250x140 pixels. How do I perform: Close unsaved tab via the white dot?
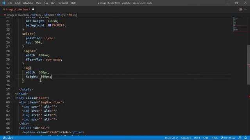point(33,9)
